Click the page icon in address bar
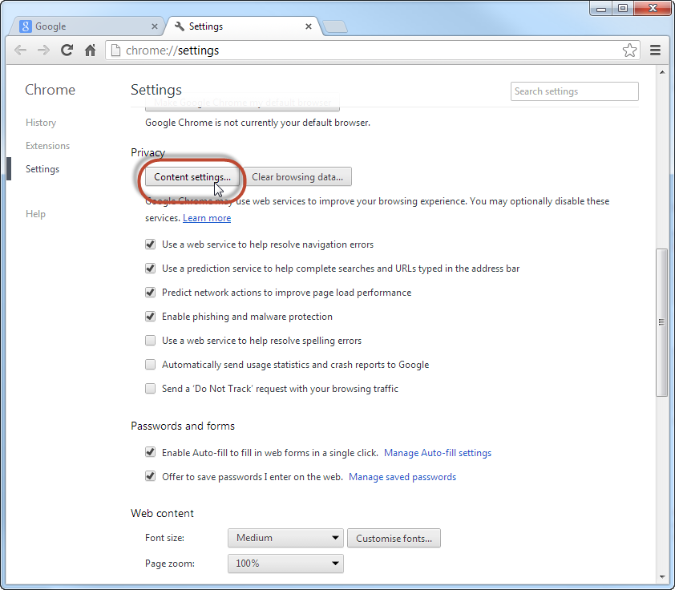Image resolution: width=675 pixels, height=590 pixels. pyautogui.click(x=115, y=51)
